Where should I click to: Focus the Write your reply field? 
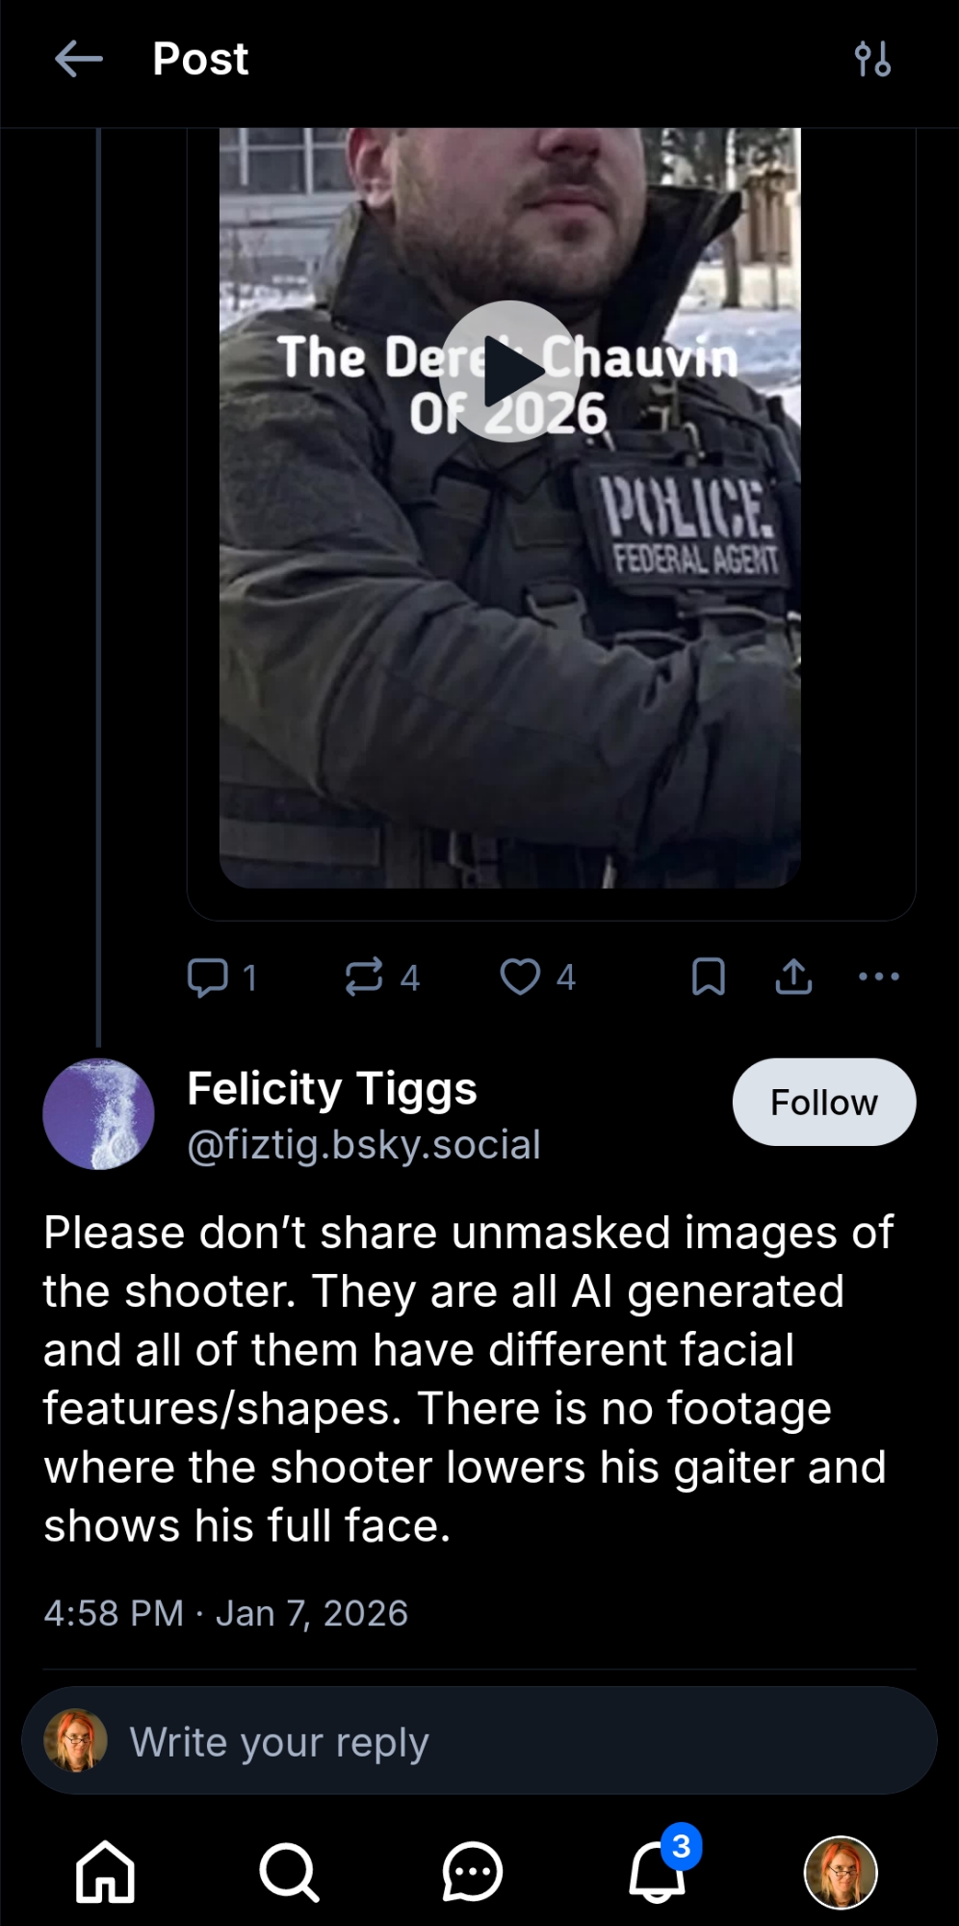pyautogui.click(x=479, y=1741)
